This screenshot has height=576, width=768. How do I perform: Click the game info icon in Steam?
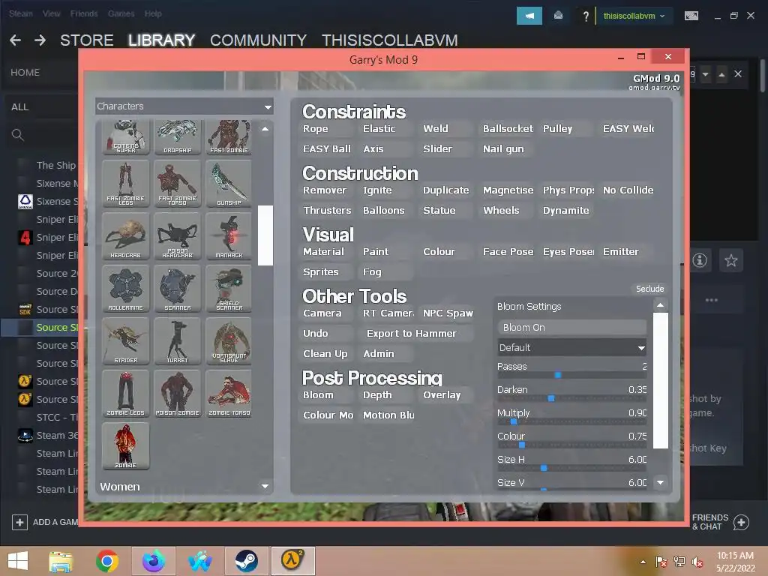700,260
